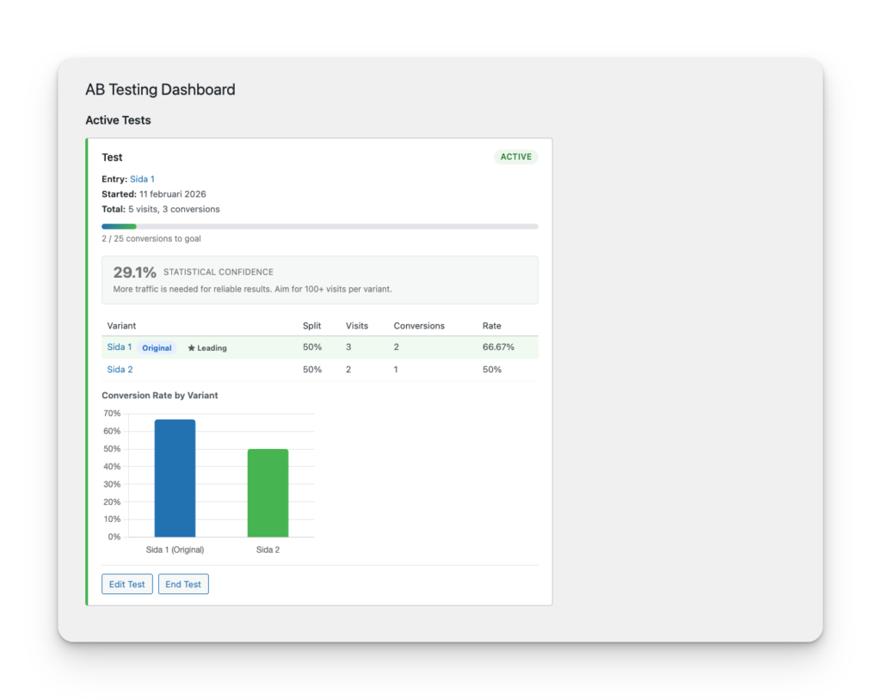Click the Sida 1 (Original) chart label
The width and height of the screenshot is (881, 700).
[x=175, y=549]
